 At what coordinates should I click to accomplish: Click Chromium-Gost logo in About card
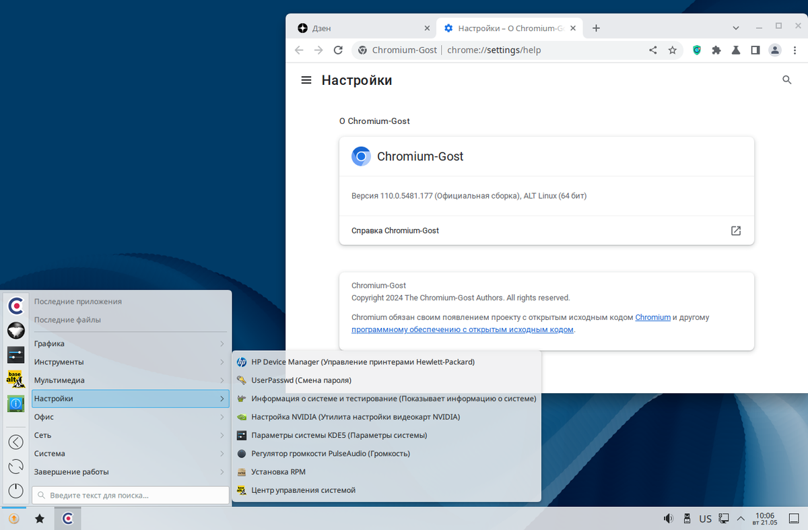coord(361,156)
